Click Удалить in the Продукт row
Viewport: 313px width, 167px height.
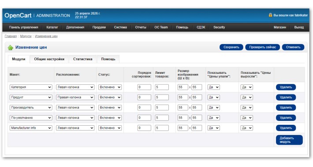tap(286, 97)
